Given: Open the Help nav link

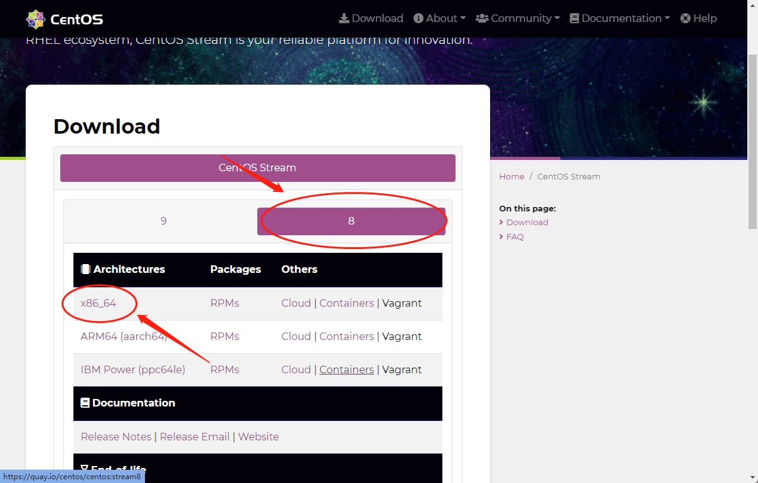Looking at the screenshot, I should point(698,18).
